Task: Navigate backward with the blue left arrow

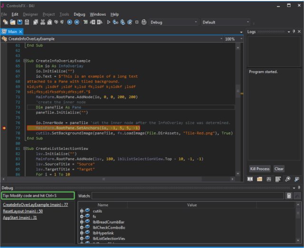Action: [x=69, y=22]
